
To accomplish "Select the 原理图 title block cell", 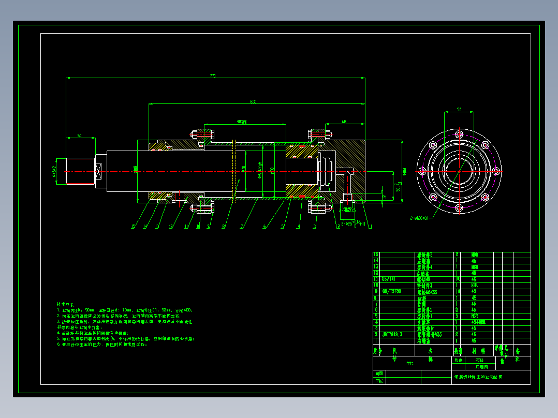I will pyautogui.click(x=481, y=367).
